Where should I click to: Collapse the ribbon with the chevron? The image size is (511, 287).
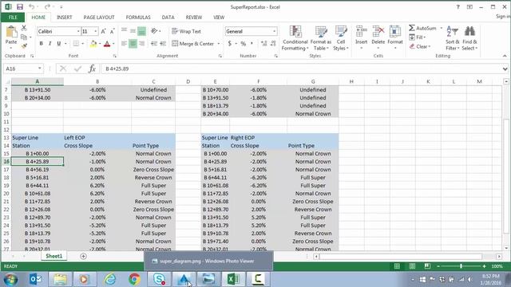tap(505, 56)
